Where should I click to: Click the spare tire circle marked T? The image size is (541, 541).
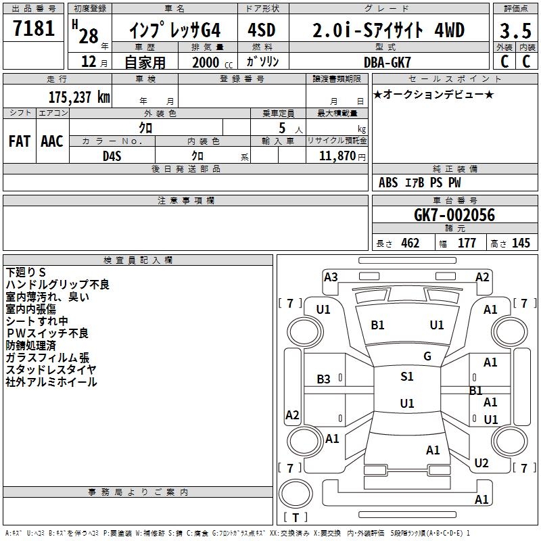(296, 493)
